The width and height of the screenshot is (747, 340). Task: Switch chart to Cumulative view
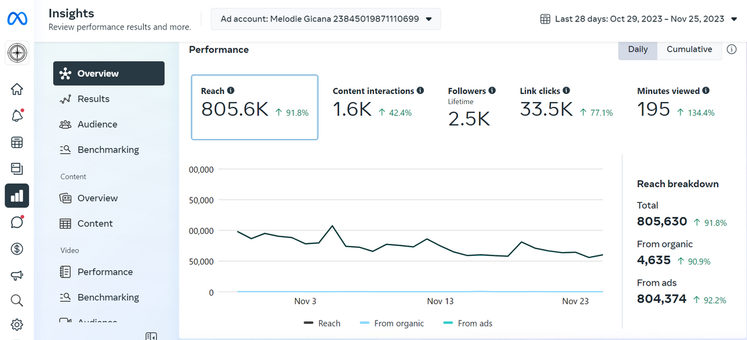coord(689,50)
